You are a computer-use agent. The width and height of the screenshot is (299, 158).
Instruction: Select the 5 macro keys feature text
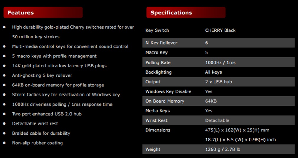point(54,56)
